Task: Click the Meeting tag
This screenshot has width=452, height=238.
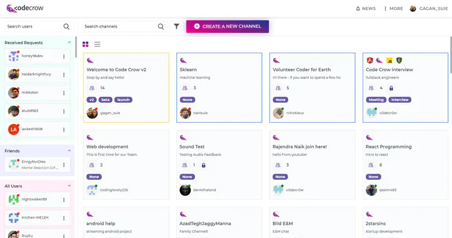Action: point(376,100)
